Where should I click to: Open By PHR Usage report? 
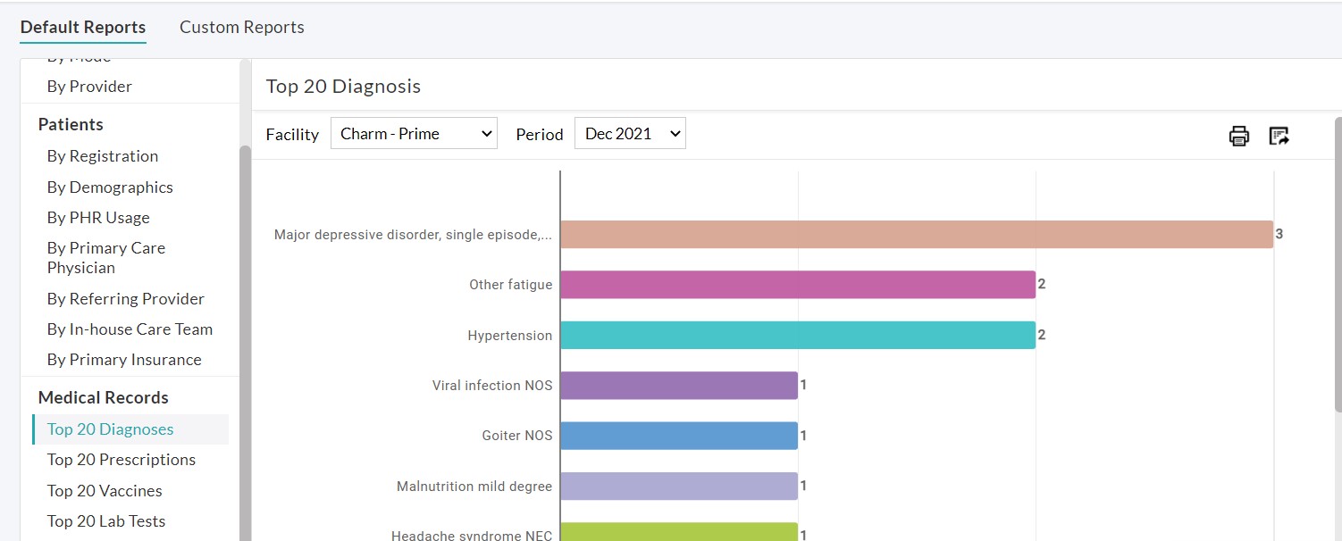tap(98, 218)
